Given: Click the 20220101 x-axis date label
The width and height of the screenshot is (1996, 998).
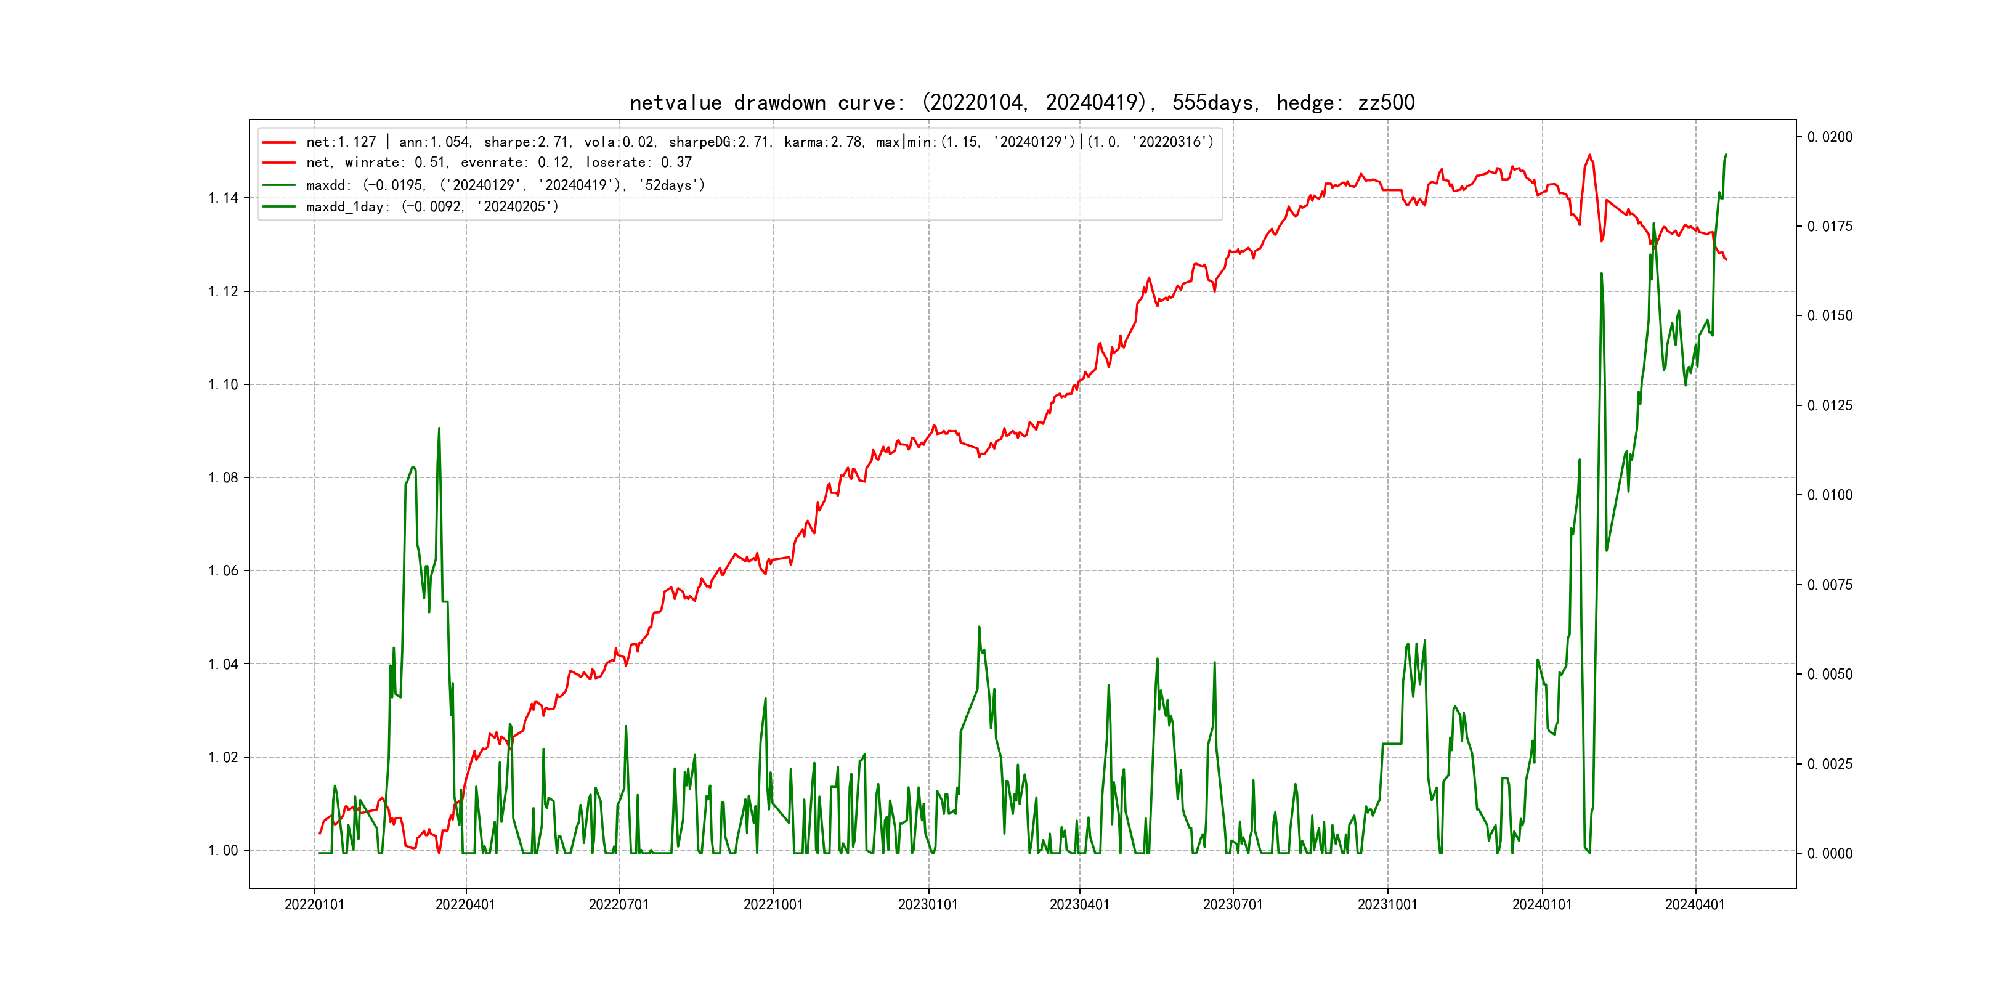Looking at the screenshot, I should click(314, 905).
